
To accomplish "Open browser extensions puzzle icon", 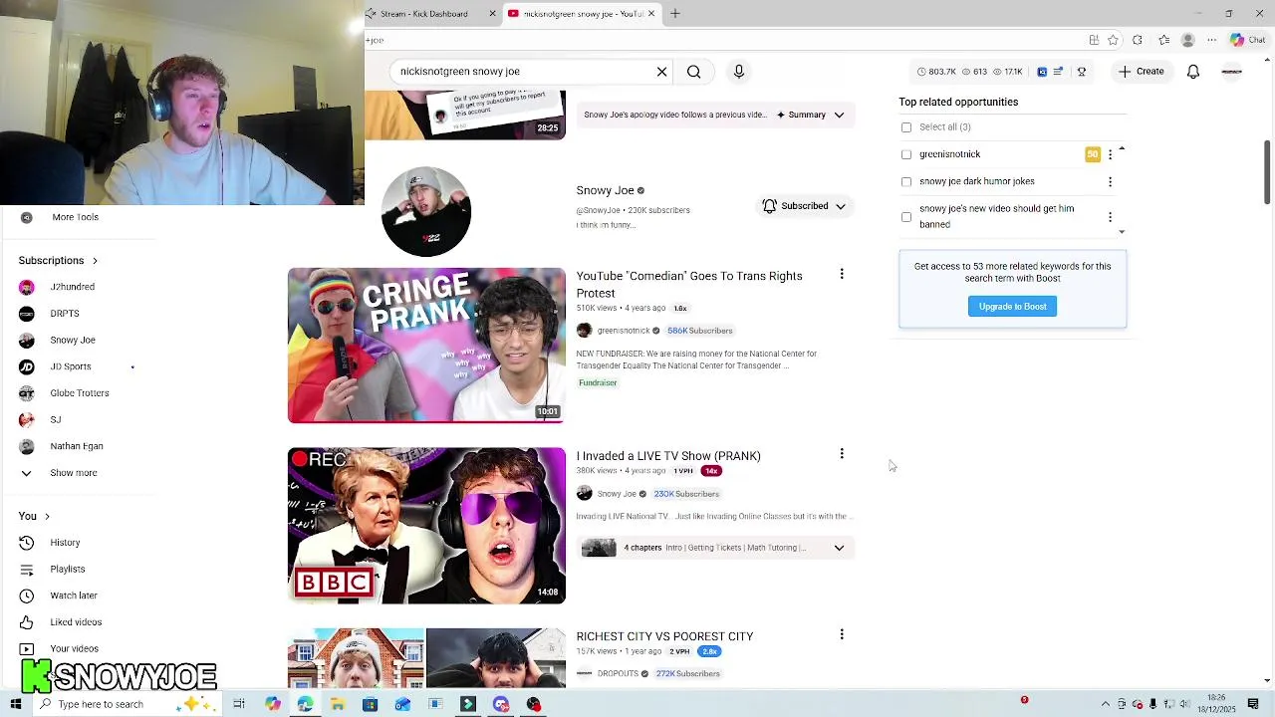I will tap(1138, 40).
